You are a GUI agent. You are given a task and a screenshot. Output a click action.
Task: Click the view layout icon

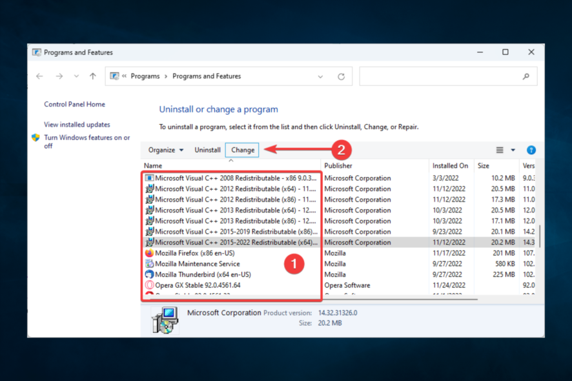pyautogui.click(x=500, y=150)
